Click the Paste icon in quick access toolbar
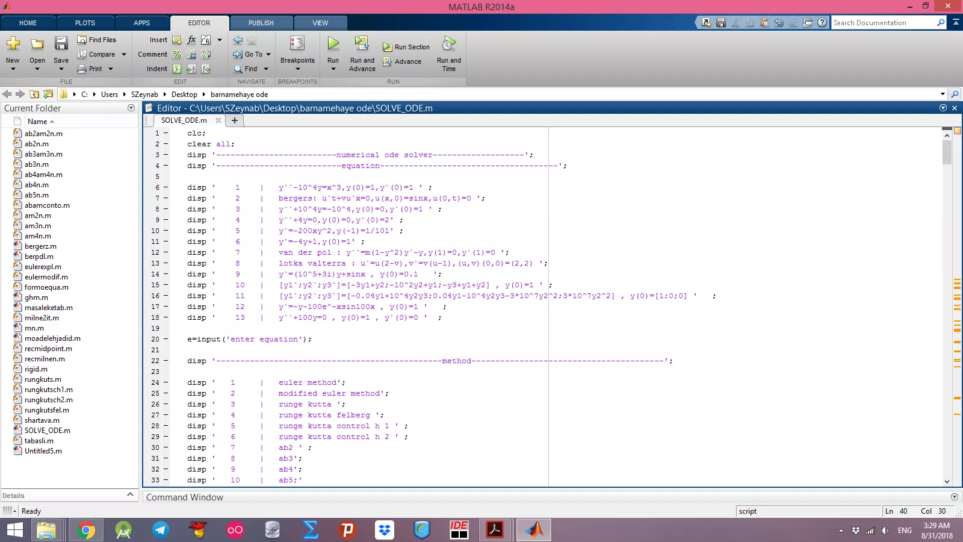 764,23
